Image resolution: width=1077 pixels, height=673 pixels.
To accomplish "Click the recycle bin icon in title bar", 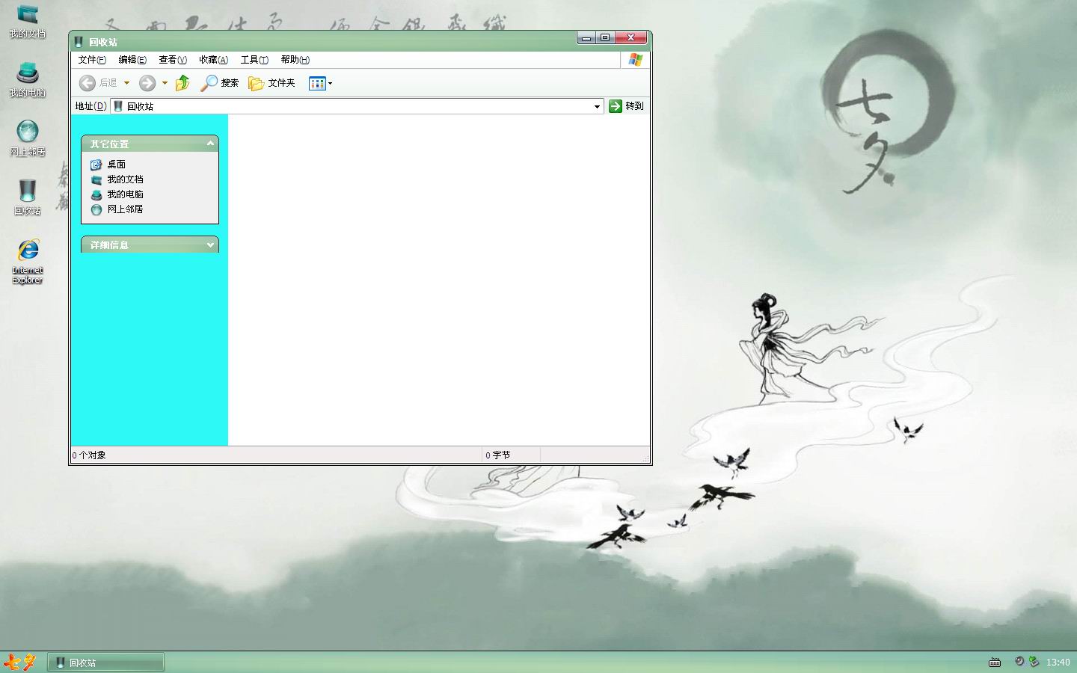I will (79, 42).
